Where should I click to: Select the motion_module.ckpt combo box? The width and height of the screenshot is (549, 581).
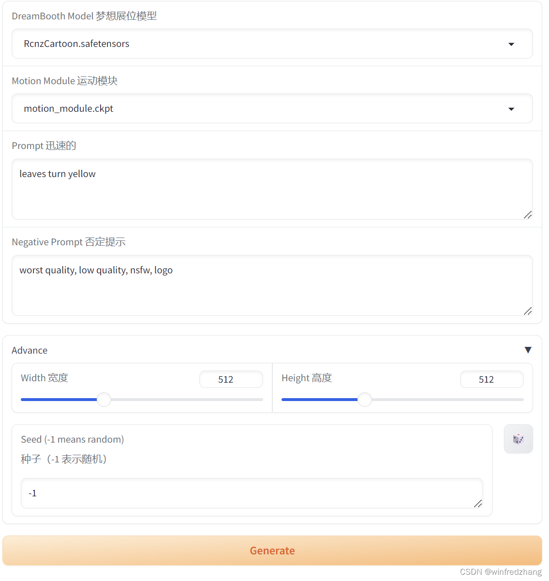point(272,108)
